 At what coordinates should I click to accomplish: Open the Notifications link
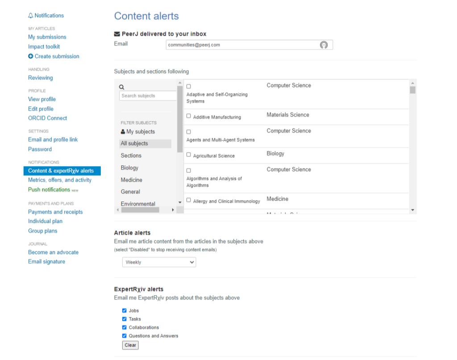(x=49, y=16)
